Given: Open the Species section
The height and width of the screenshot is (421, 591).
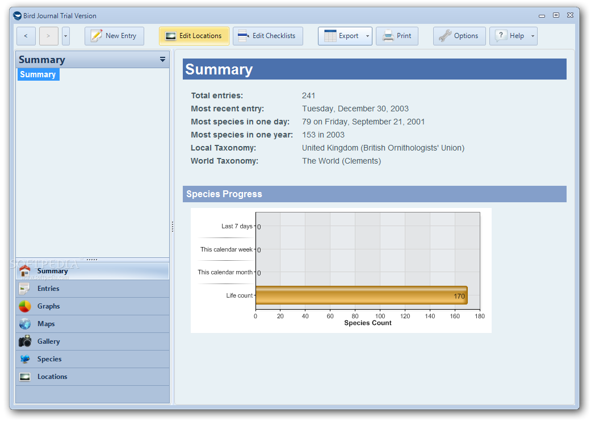Looking at the screenshot, I should click(93, 359).
